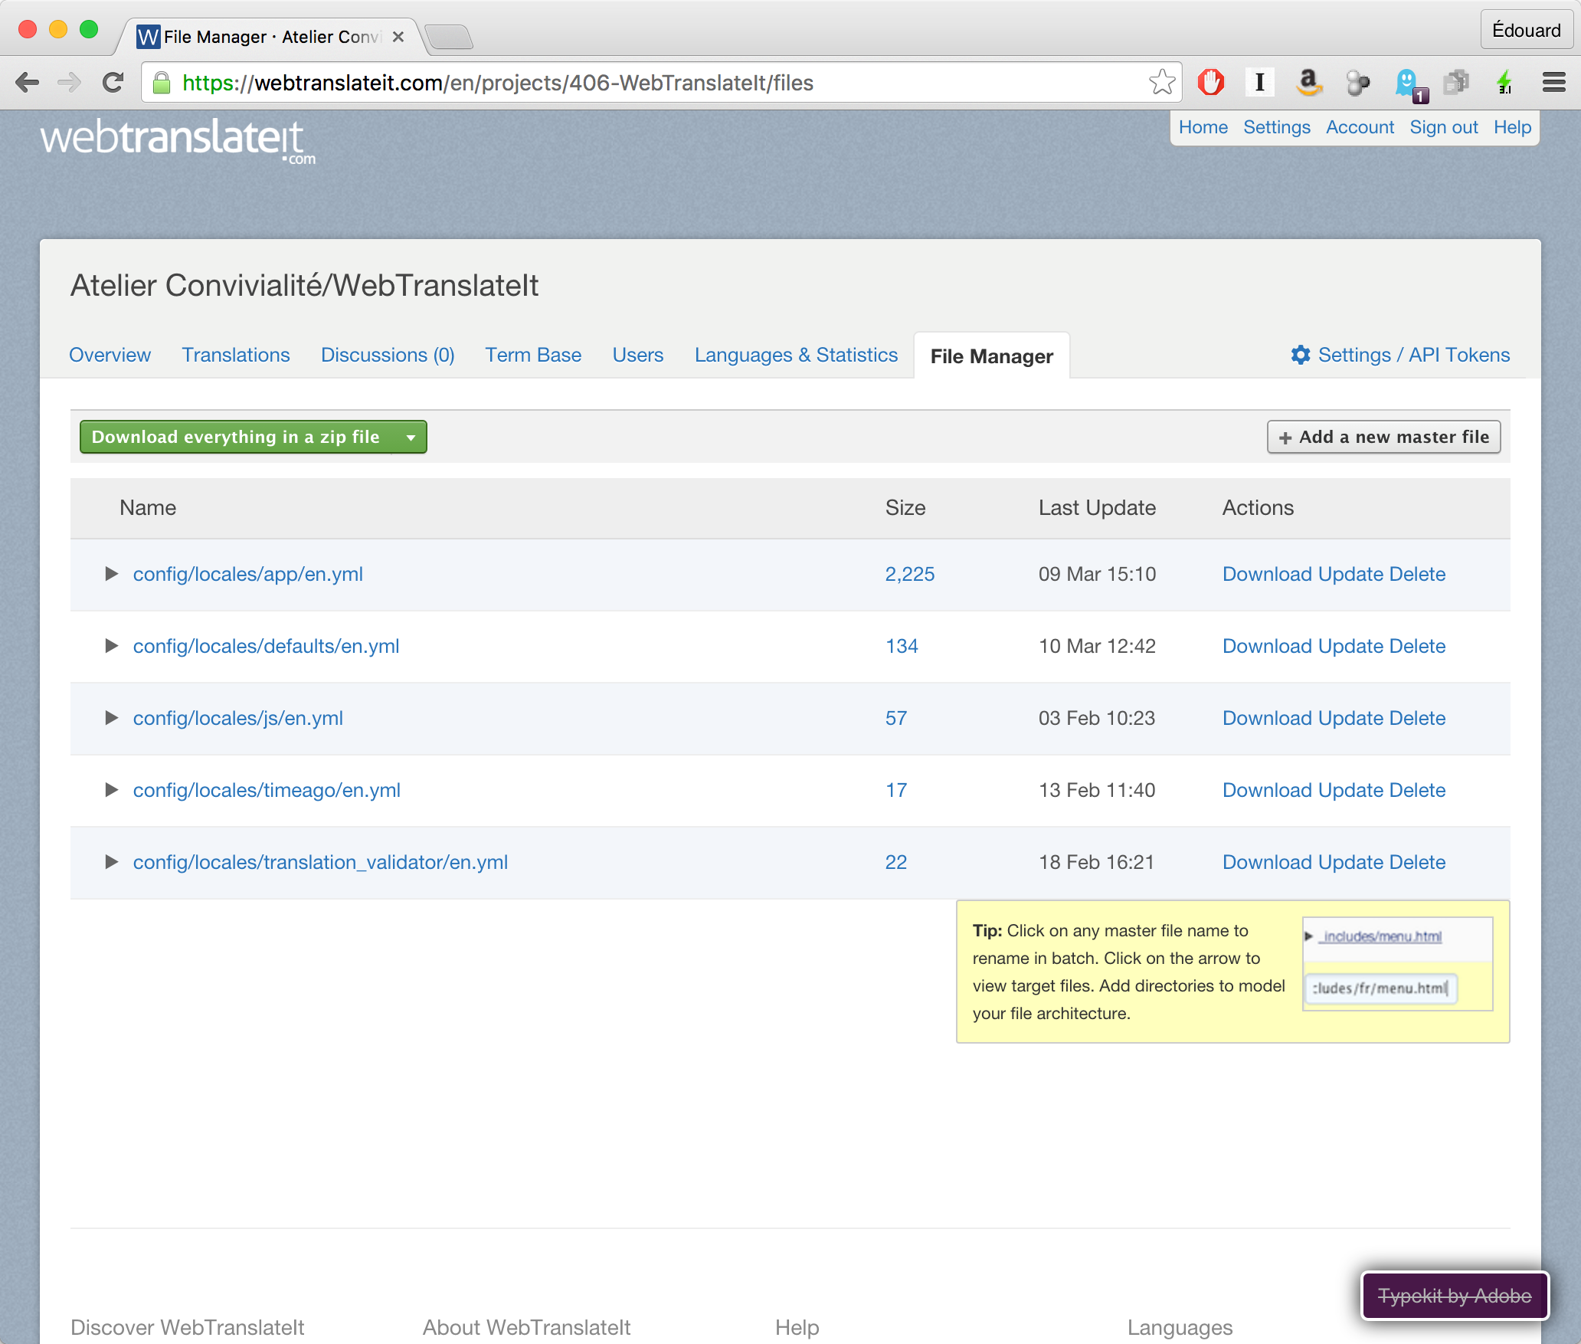Click the Amazon extension icon
Viewport: 1581px width, 1344px height.
(x=1309, y=82)
